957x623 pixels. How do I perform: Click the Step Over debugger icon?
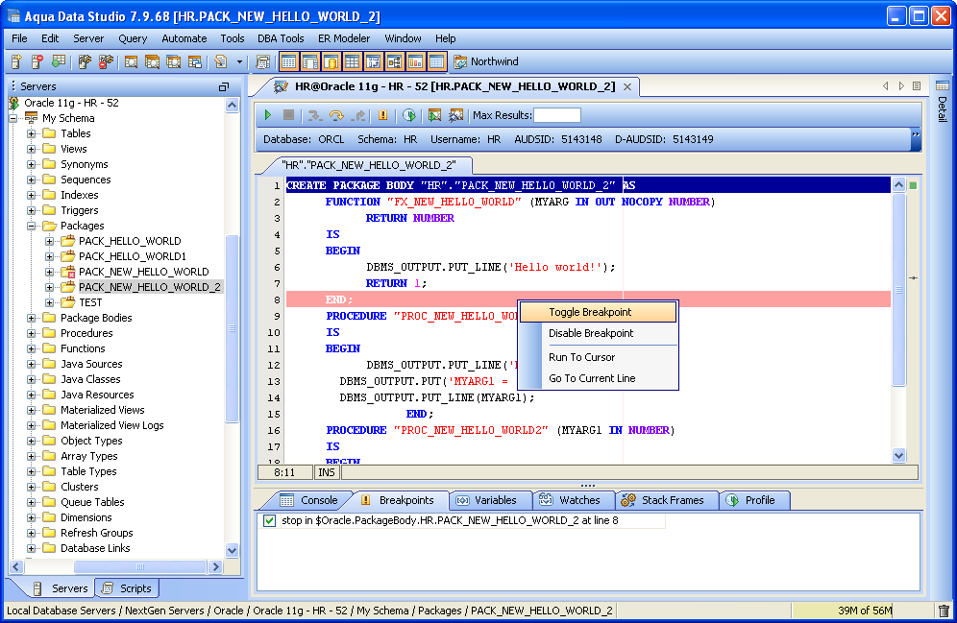point(336,115)
